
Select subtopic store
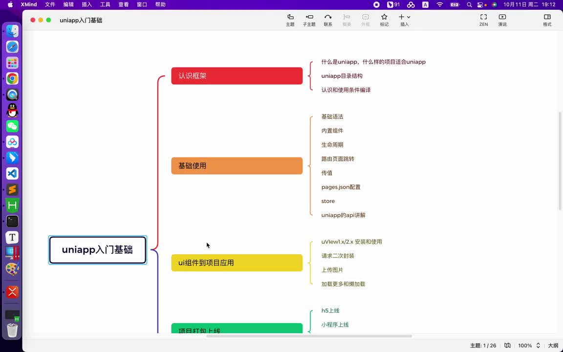328,201
